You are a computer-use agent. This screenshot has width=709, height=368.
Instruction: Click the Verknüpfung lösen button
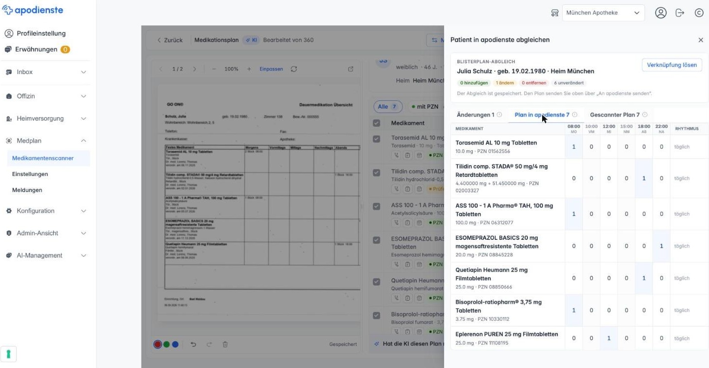coord(671,65)
